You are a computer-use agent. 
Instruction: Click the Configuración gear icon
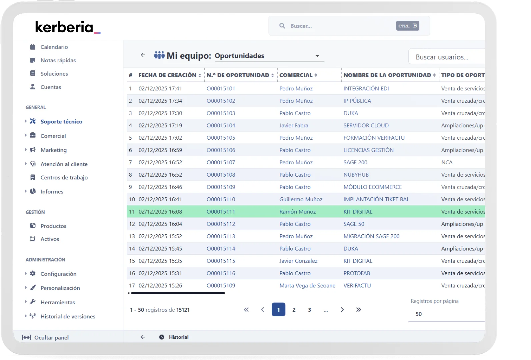33,273
